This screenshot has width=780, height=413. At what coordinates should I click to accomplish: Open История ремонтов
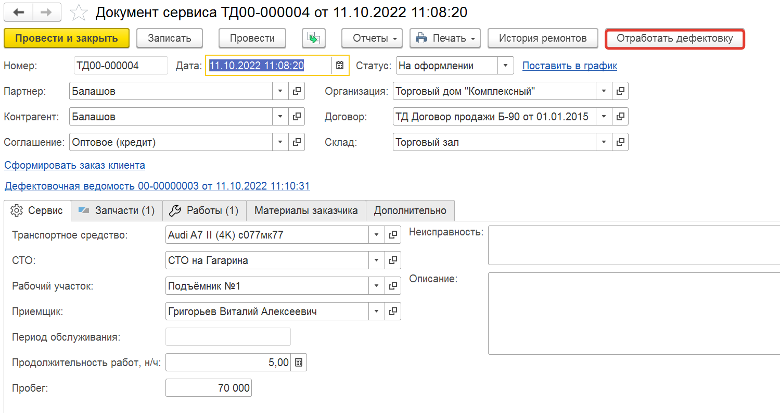[543, 38]
